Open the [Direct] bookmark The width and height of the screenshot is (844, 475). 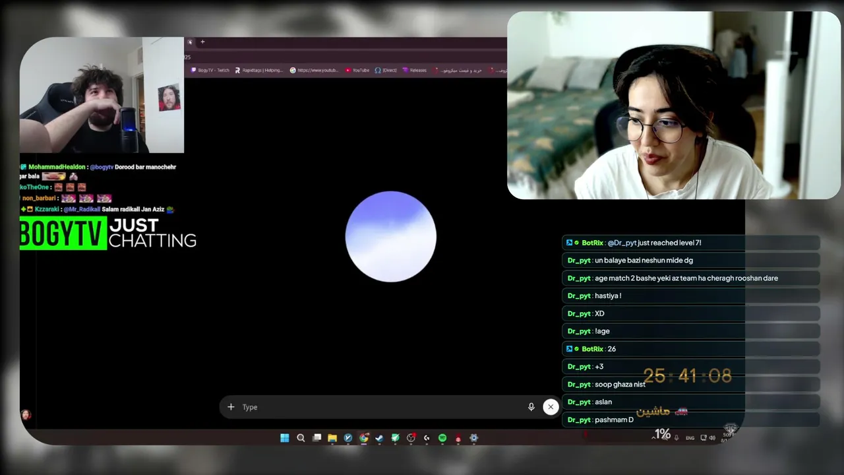point(386,70)
